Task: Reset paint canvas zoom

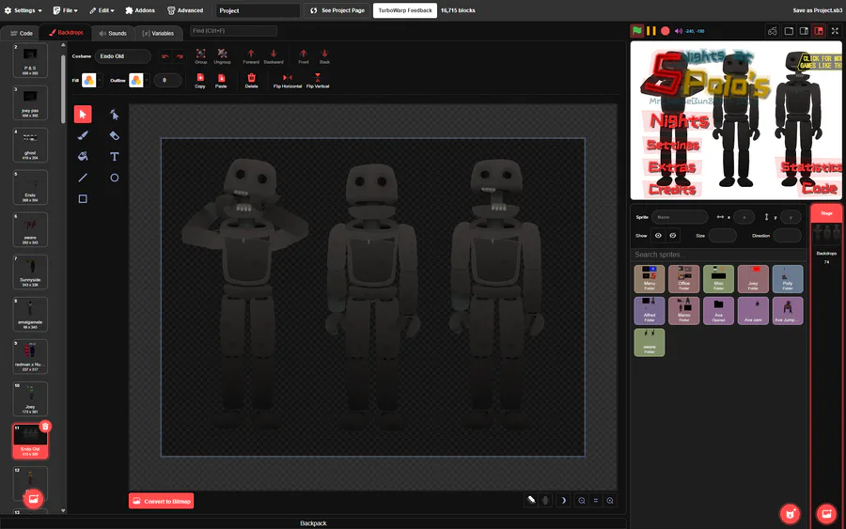Action: 596,501
